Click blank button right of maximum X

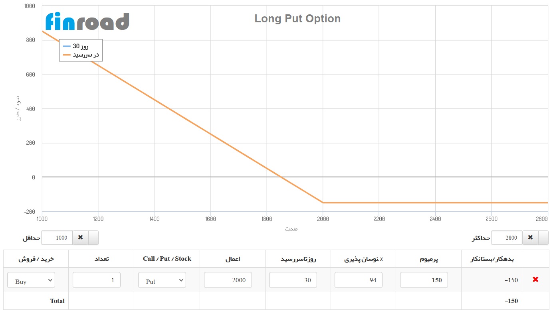[x=543, y=237]
